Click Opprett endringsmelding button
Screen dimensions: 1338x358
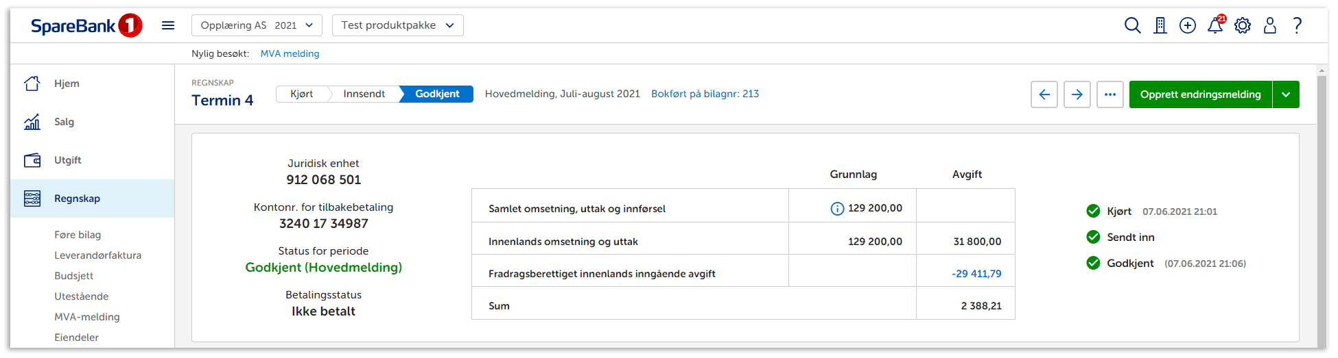pos(1200,94)
